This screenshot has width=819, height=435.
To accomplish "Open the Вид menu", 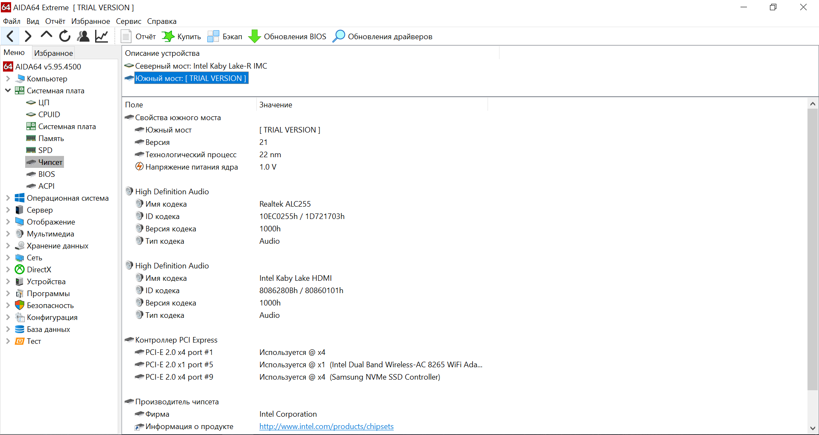I will (x=33, y=21).
